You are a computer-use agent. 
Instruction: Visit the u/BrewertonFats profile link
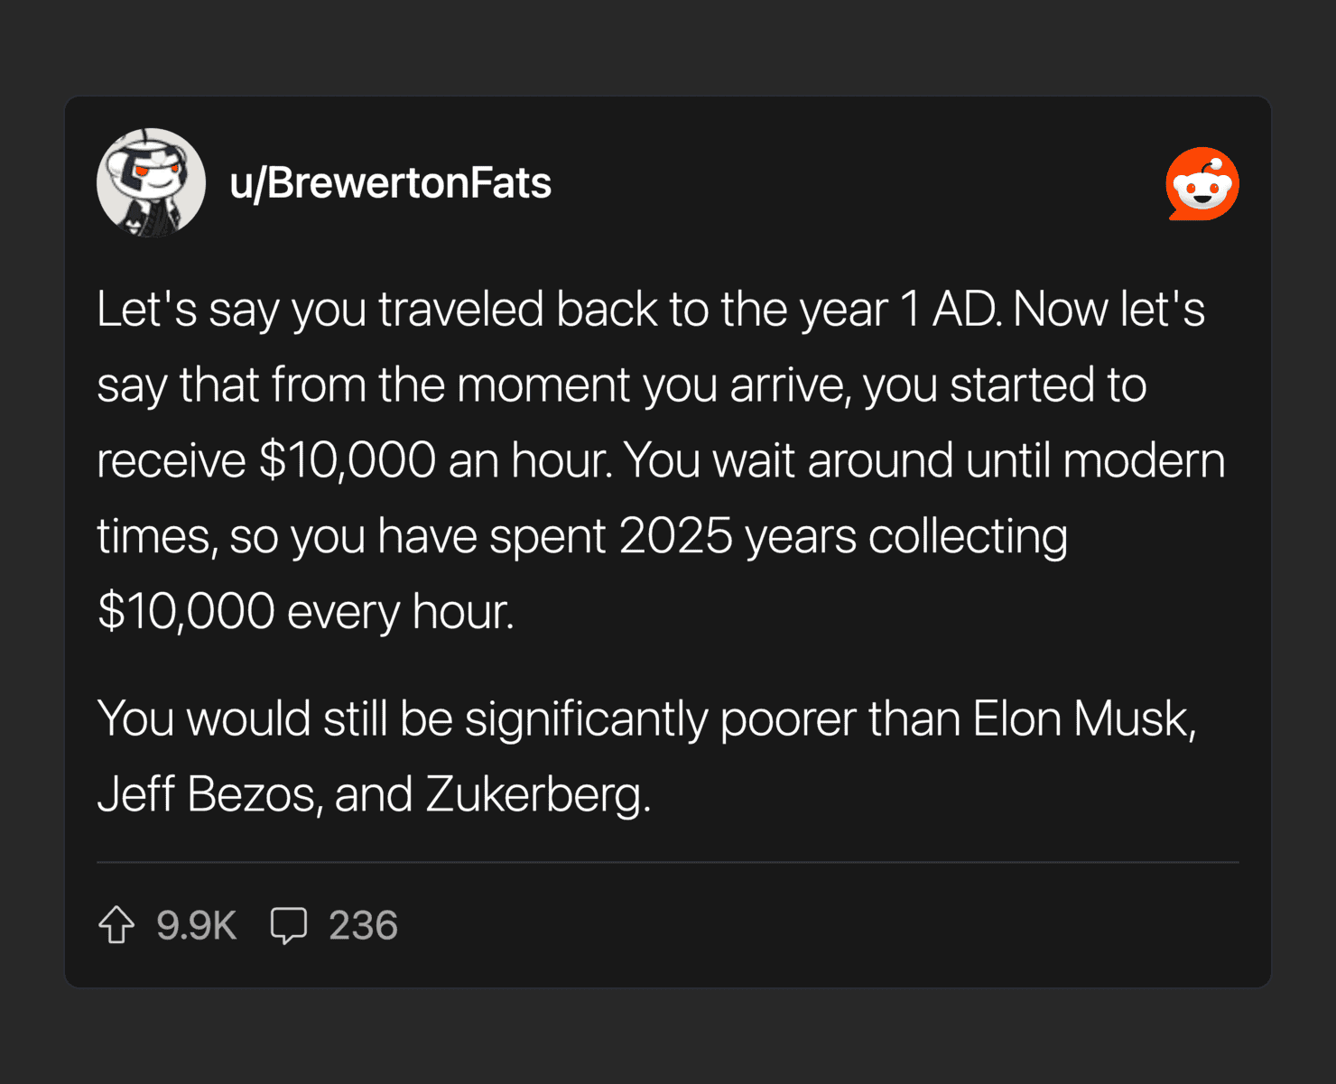point(390,183)
